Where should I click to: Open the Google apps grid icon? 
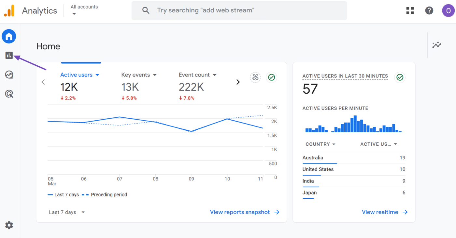point(410,11)
